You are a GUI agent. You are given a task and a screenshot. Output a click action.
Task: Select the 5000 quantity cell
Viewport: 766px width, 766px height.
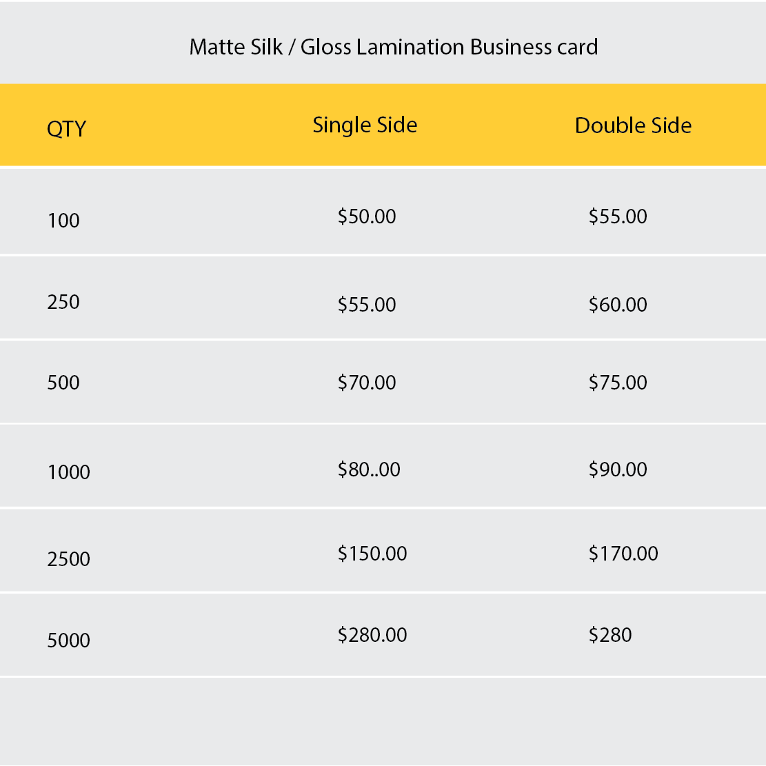tap(69, 641)
